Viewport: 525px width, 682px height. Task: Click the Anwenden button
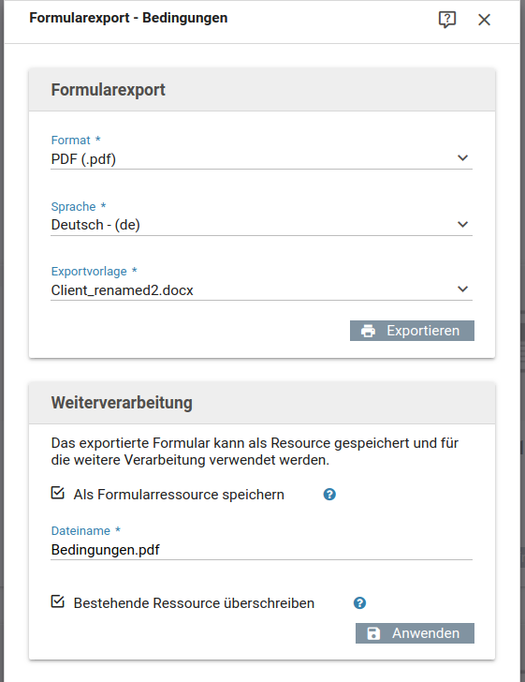pos(415,633)
